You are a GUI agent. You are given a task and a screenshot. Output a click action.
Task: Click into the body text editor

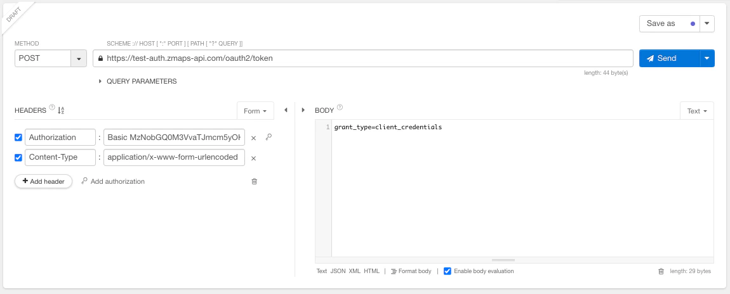tap(522, 188)
